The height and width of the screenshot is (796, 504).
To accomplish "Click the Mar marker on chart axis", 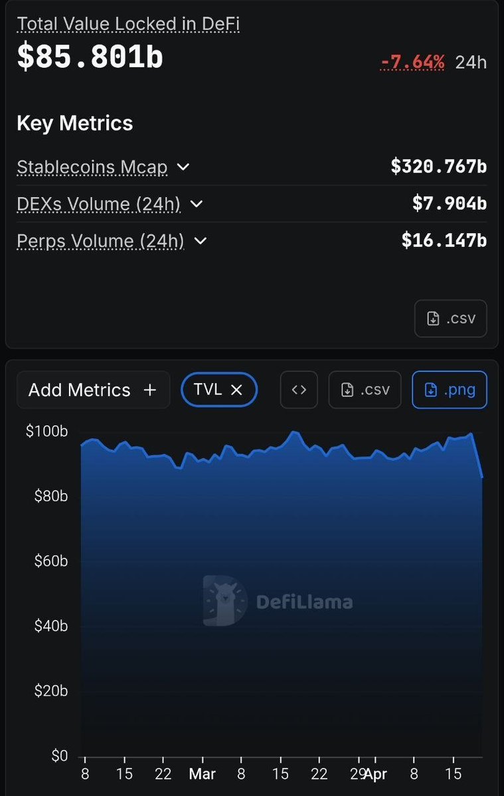I will pos(202,773).
